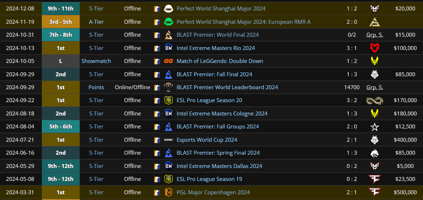The height and width of the screenshot is (200, 423).
Task: Click the ESL Pro League Season 19 tournament icon
Action: [x=168, y=179]
